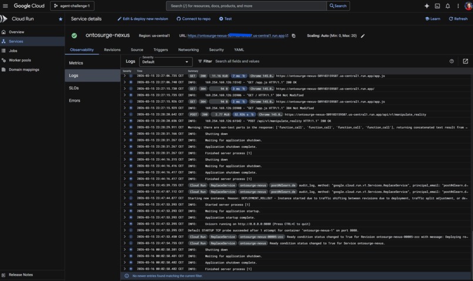473x281 pixels.
Task: Switch to the Observability tab
Action: 82,50
